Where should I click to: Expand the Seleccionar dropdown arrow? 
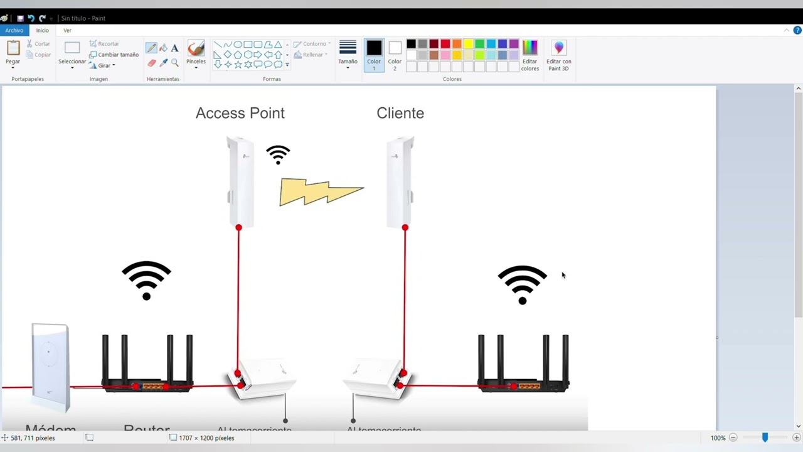tap(72, 68)
